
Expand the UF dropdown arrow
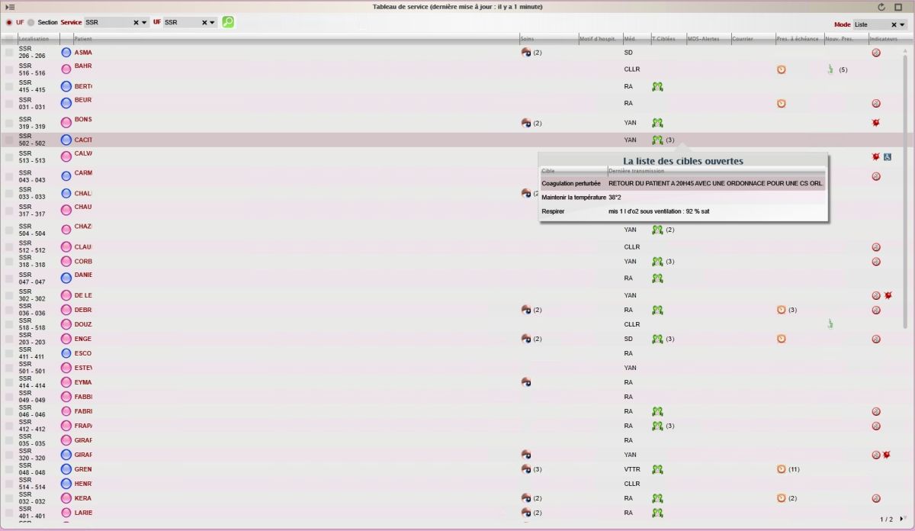pyautogui.click(x=213, y=23)
